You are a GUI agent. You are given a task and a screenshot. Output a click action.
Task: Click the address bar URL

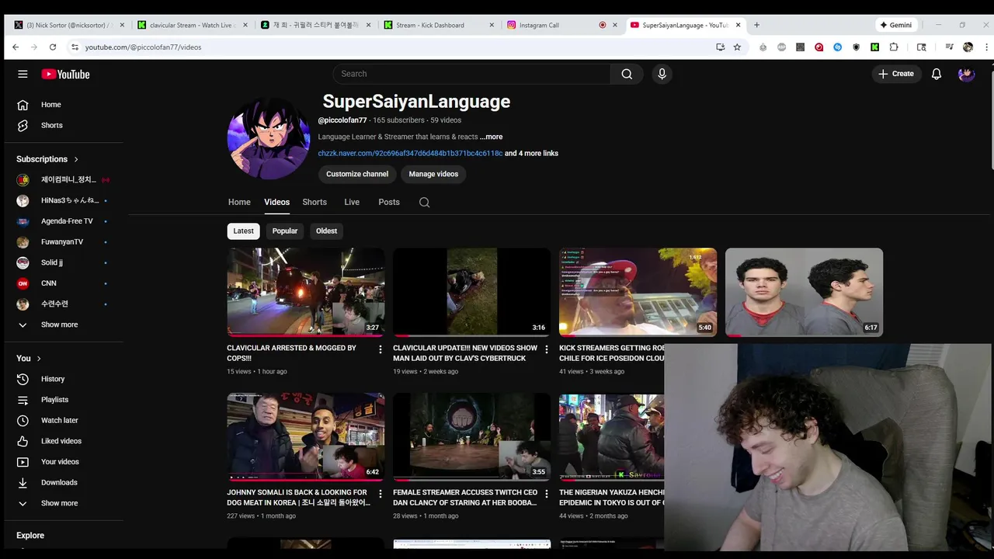pyautogui.click(x=143, y=47)
